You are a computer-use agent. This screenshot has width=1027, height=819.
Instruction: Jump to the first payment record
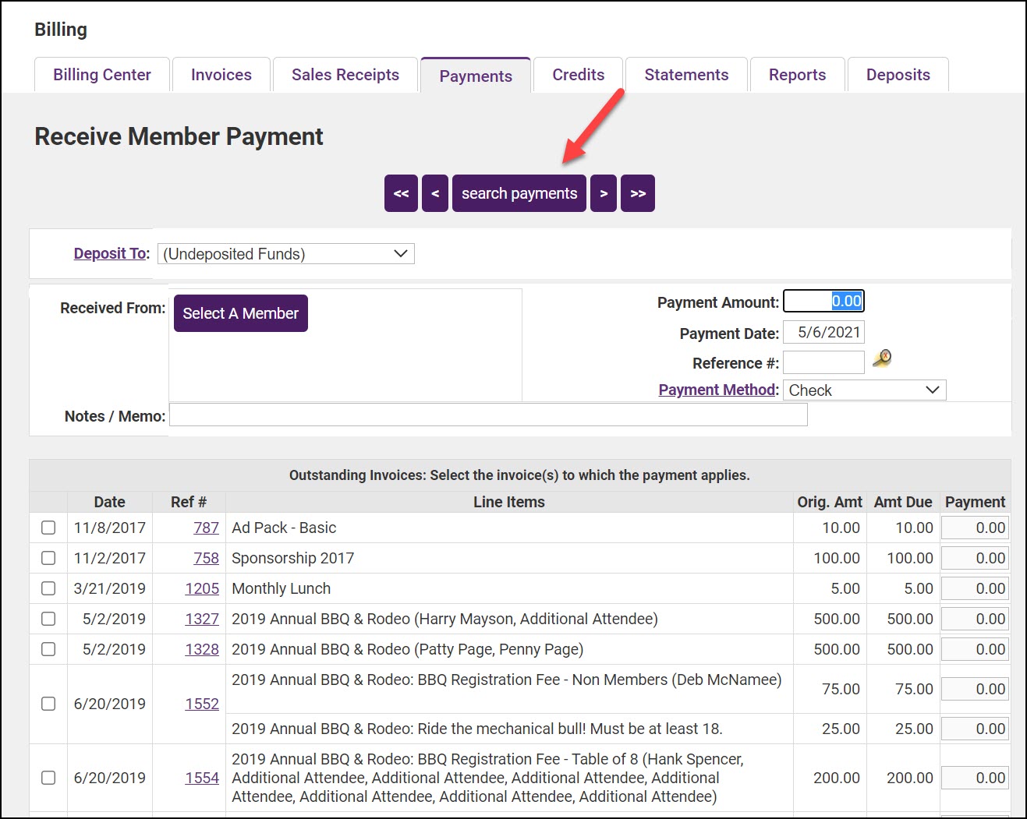point(401,193)
